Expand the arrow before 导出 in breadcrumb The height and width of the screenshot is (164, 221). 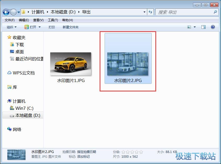coord(79,12)
